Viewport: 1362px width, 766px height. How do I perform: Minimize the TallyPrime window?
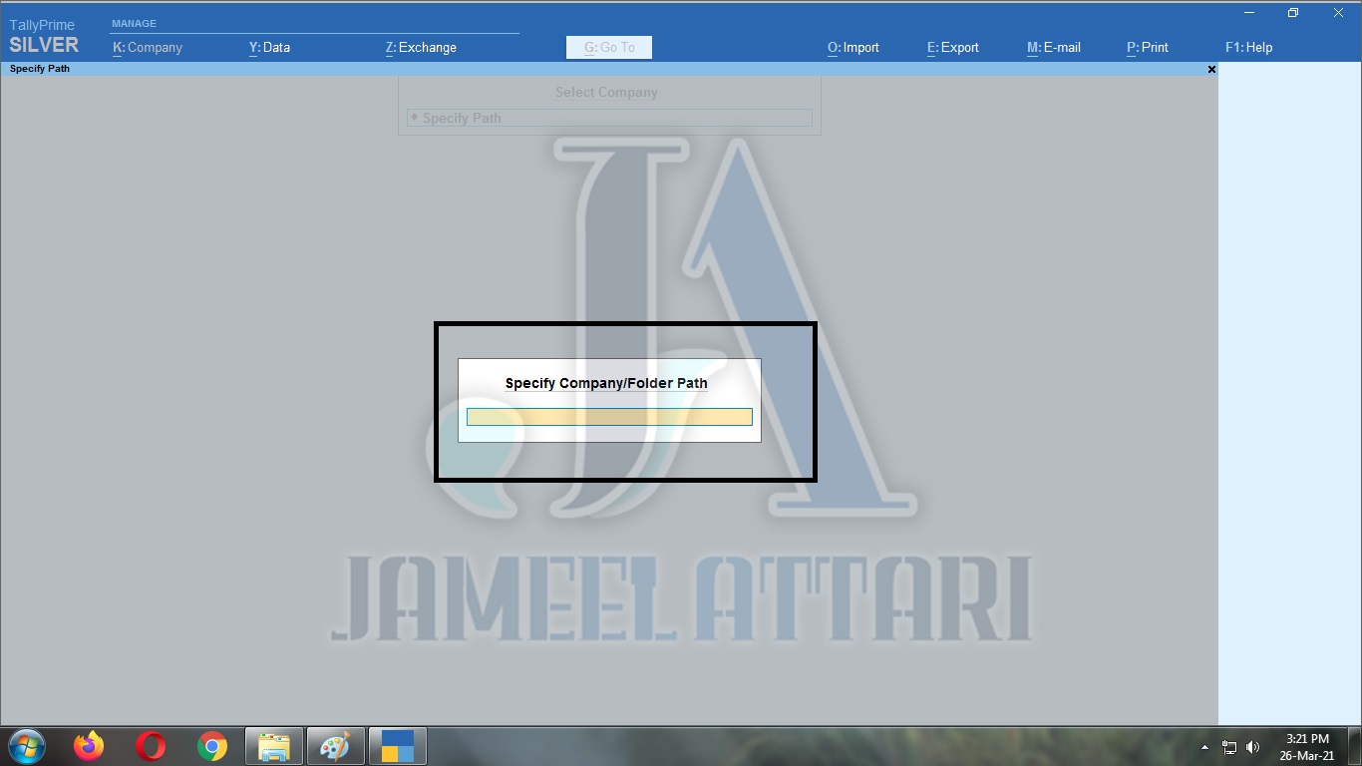coord(1249,13)
